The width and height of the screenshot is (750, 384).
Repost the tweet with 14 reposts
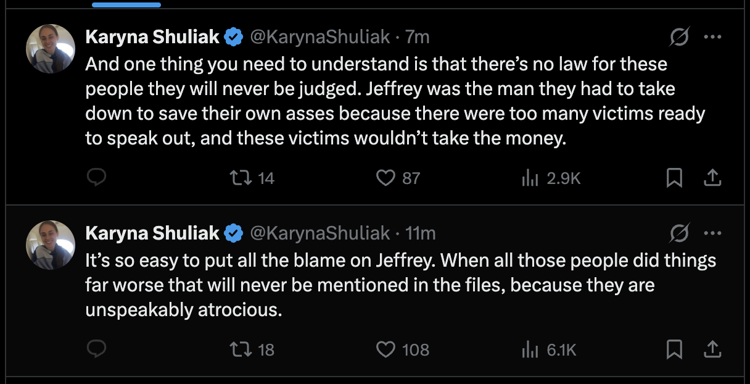point(237,178)
